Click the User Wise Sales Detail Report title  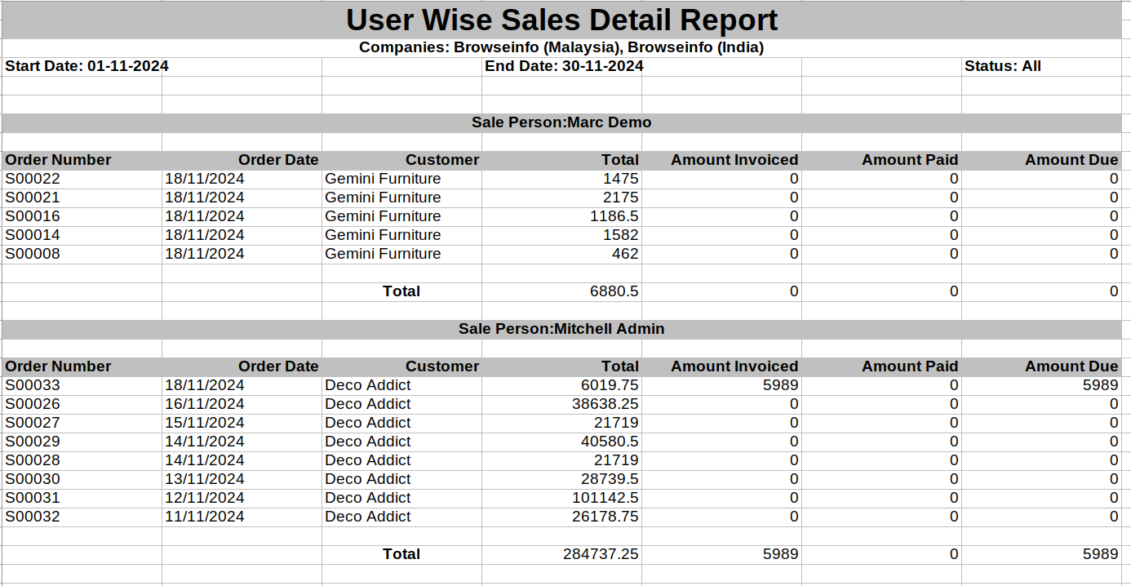point(561,20)
